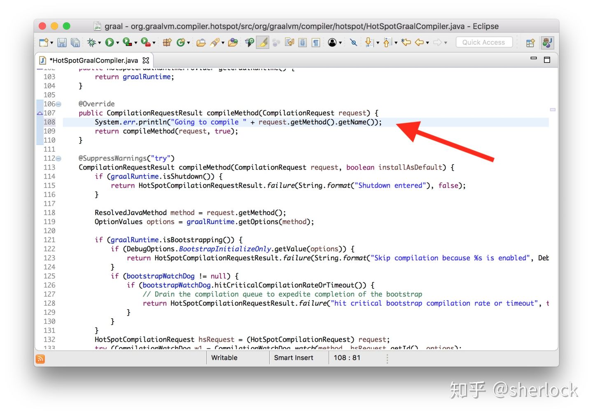The width and height of the screenshot is (593, 415).
Task: Click the @Override annotation text
Action: tap(97, 104)
